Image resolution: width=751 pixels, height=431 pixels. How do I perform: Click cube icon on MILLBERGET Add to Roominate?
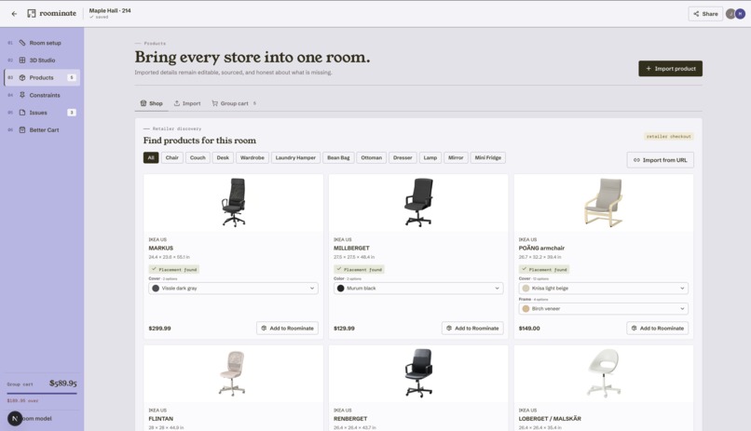point(449,329)
